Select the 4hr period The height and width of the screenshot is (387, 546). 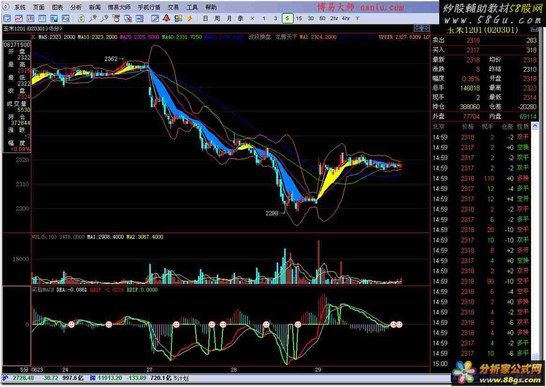346,18
